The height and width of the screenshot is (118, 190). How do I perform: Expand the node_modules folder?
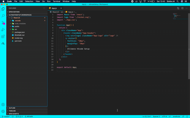tap(20, 24)
